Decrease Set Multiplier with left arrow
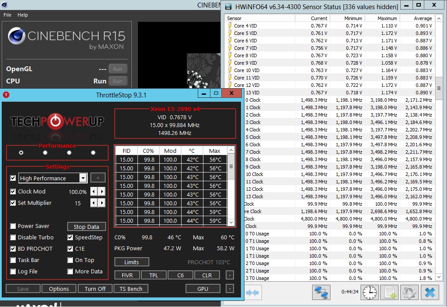The height and width of the screenshot is (307, 447). tap(94, 203)
